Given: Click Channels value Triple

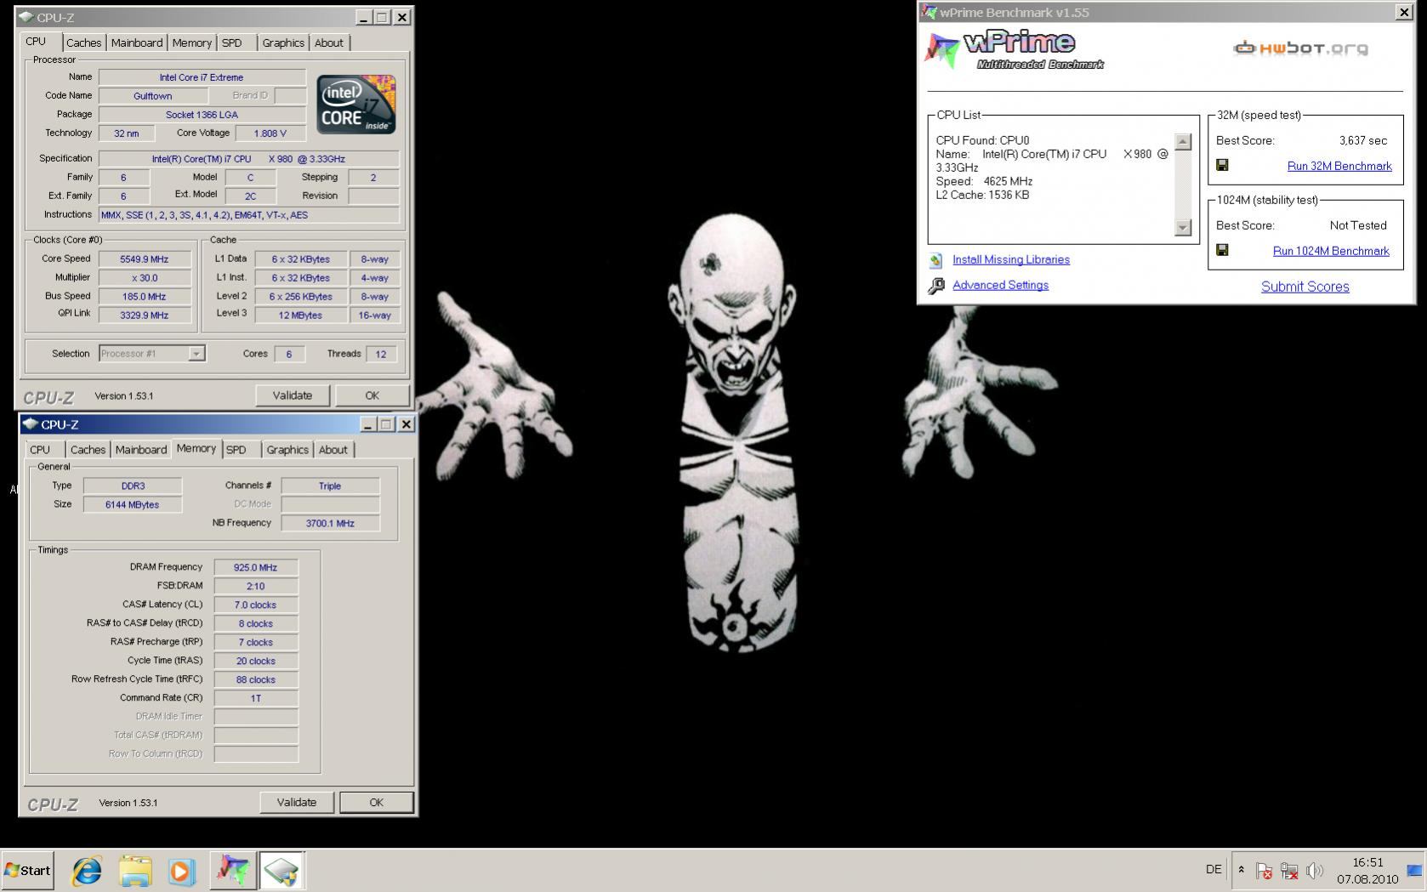Looking at the screenshot, I should 330,486.
